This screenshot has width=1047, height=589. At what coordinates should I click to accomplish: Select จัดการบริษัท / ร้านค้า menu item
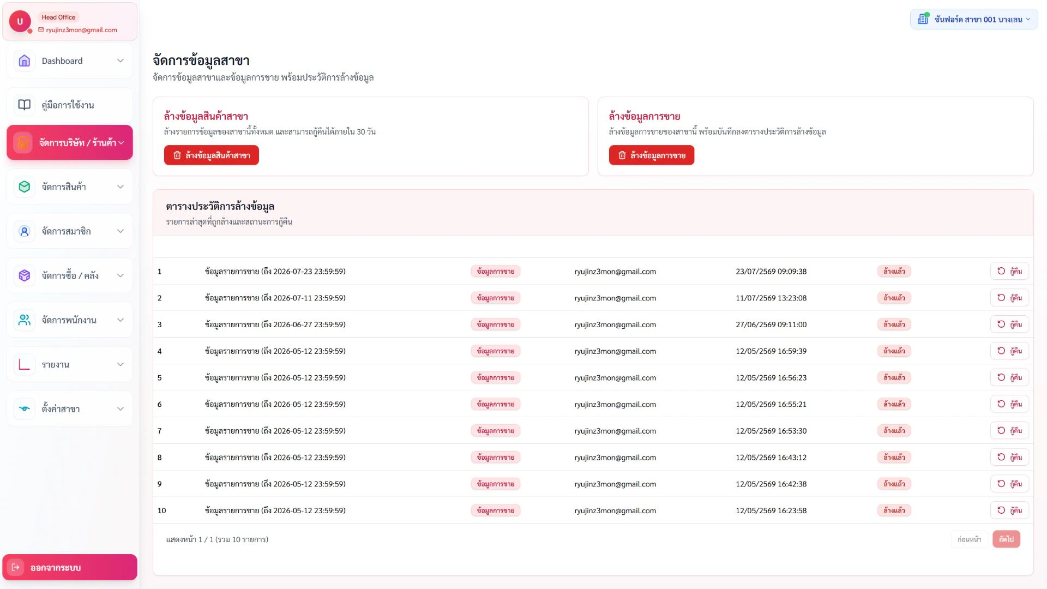[x=70, y=142]
